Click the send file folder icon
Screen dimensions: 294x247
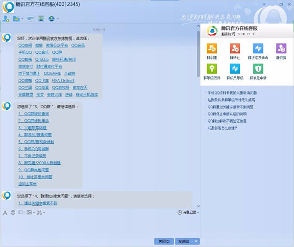(17, 19)
